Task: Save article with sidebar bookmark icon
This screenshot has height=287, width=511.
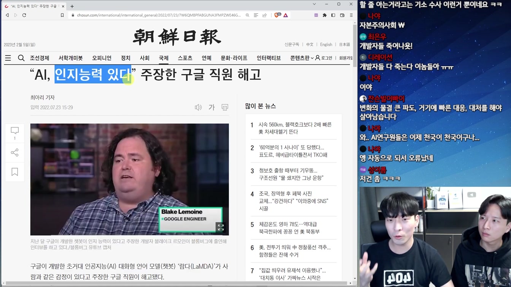Action: (x=15, y=172)
